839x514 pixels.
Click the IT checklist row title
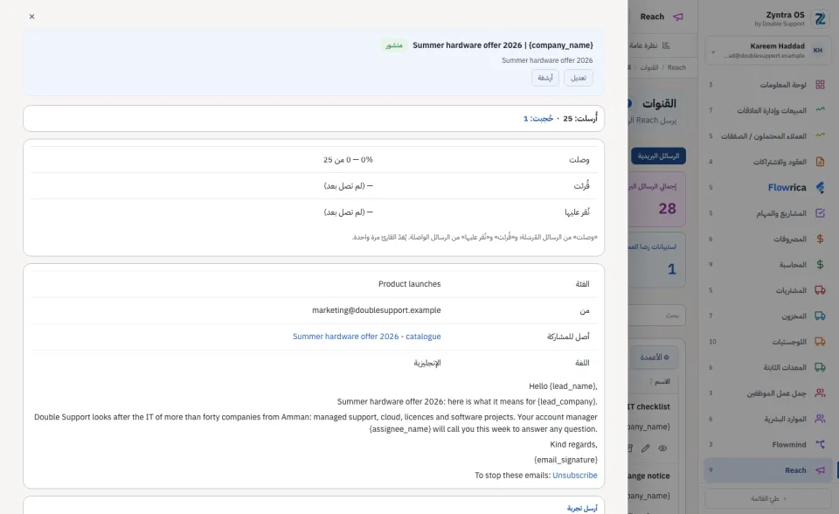tap(649, 407)
